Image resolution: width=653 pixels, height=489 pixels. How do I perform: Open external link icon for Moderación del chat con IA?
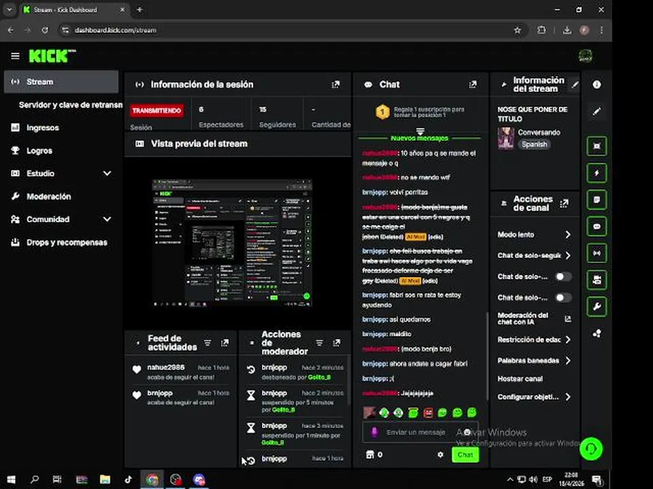[x=567, y=319]
